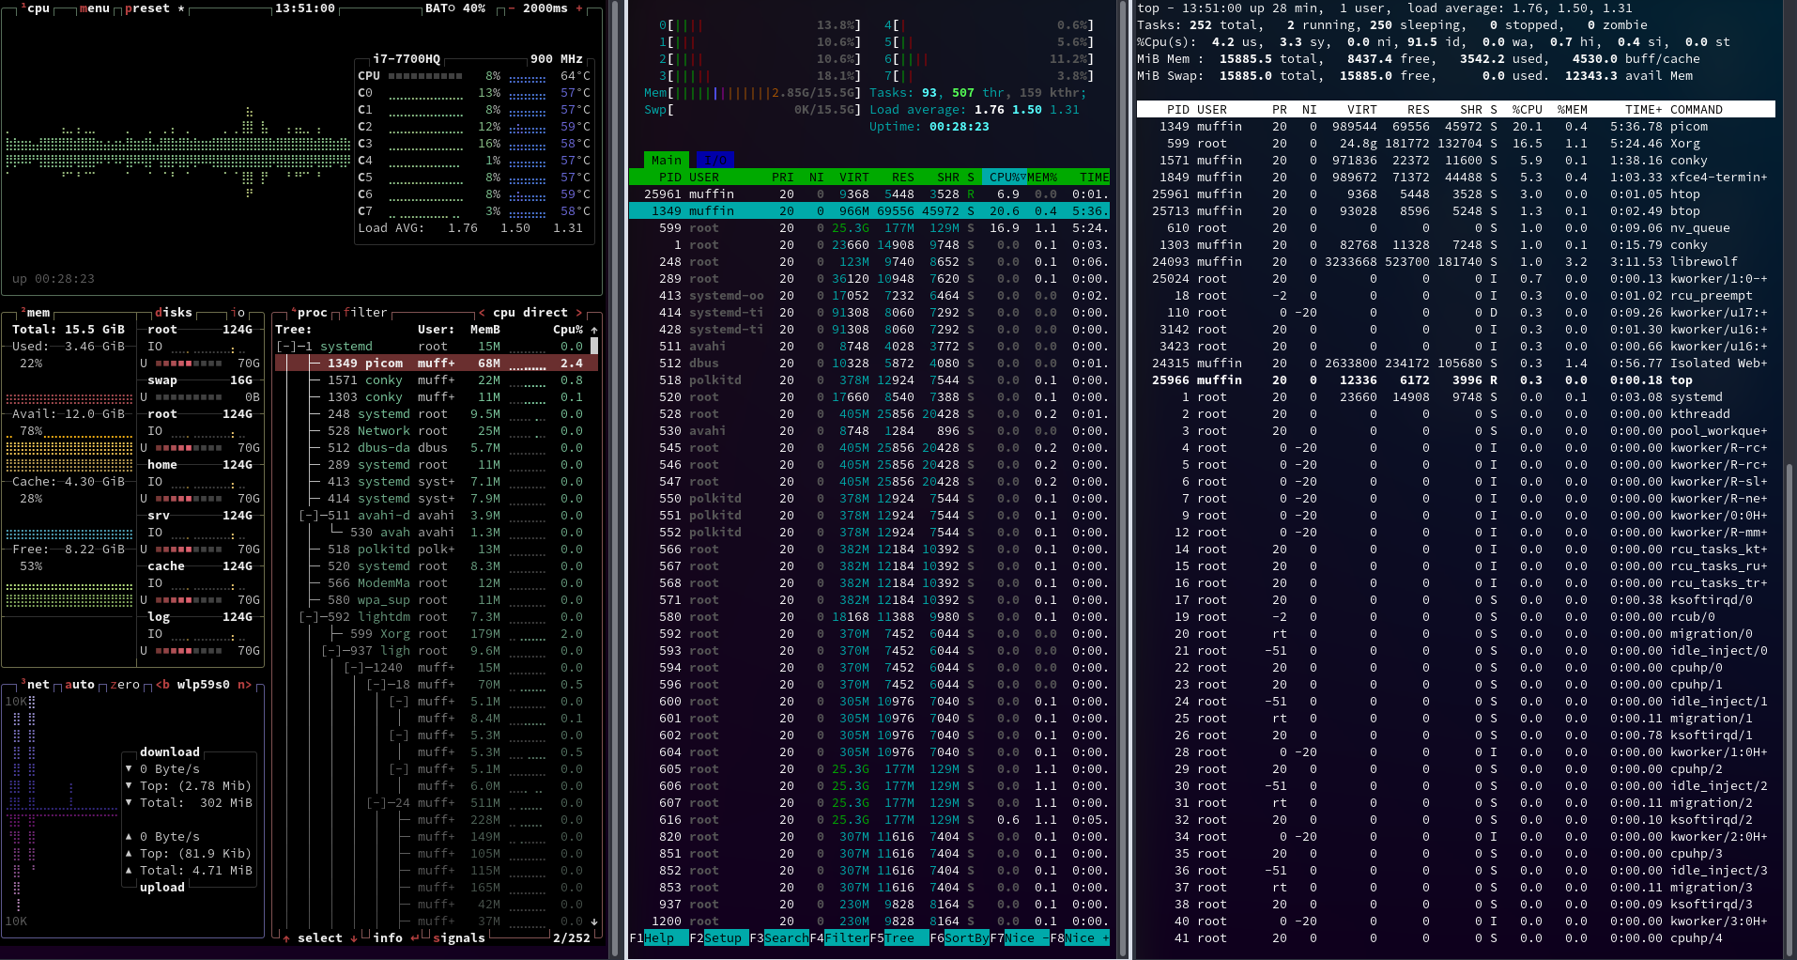Click the right arrow of "< cpu direct >" sorting
This screenshot has height=960, width=1797.
click(580, 313)
